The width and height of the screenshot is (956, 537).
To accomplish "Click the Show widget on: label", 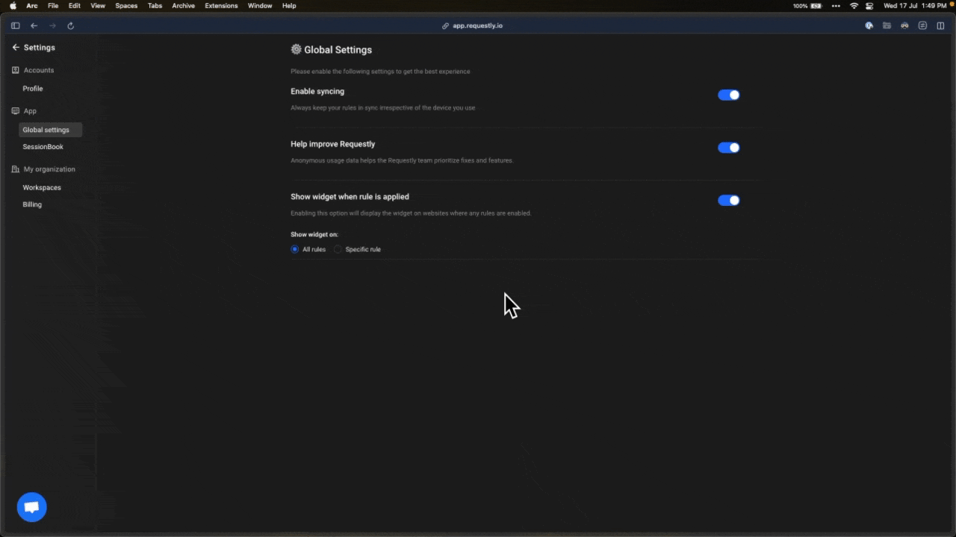I will point(314,234).
